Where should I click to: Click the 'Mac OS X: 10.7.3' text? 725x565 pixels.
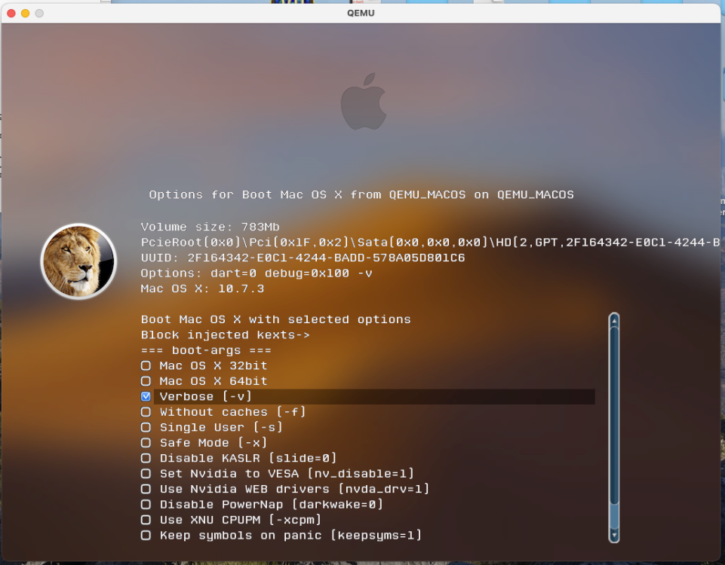point(202,289)
